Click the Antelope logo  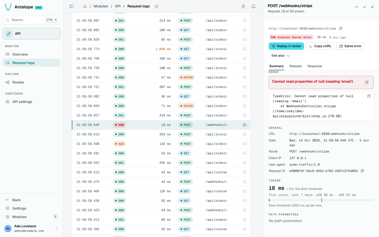tap(8, 7)
